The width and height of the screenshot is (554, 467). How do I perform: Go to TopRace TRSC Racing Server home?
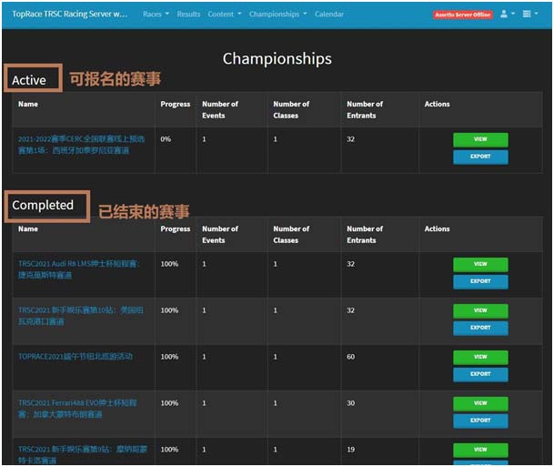pyautogui.click(x=70, y=15)
